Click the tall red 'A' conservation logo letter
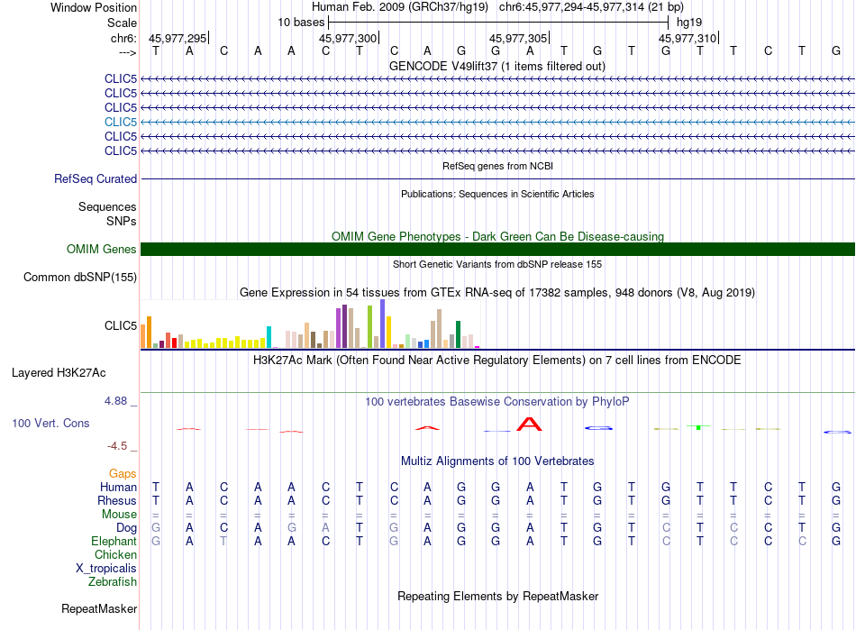The image size is (856, 630). tap(530, 425)
